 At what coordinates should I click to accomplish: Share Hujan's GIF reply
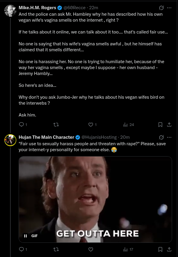[x=169, y=250]
